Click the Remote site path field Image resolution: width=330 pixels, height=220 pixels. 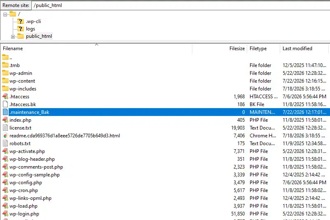181,5
